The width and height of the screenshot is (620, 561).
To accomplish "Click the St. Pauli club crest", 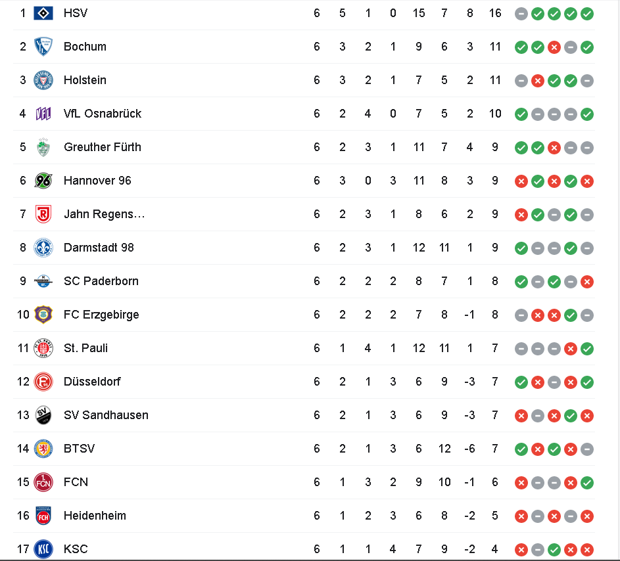I will pyautogui.click(x=43, y=348).
